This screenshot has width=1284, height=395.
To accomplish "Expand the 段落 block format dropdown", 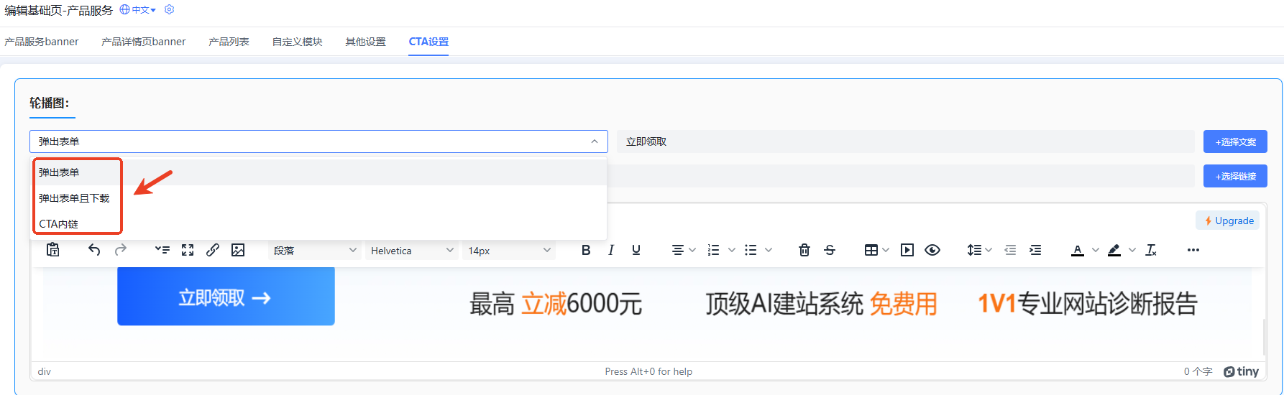I will (x=315, y=251).
